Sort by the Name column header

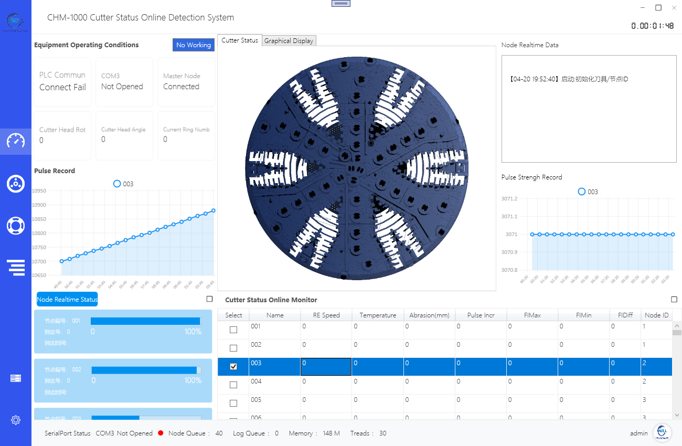pos(274,315)
